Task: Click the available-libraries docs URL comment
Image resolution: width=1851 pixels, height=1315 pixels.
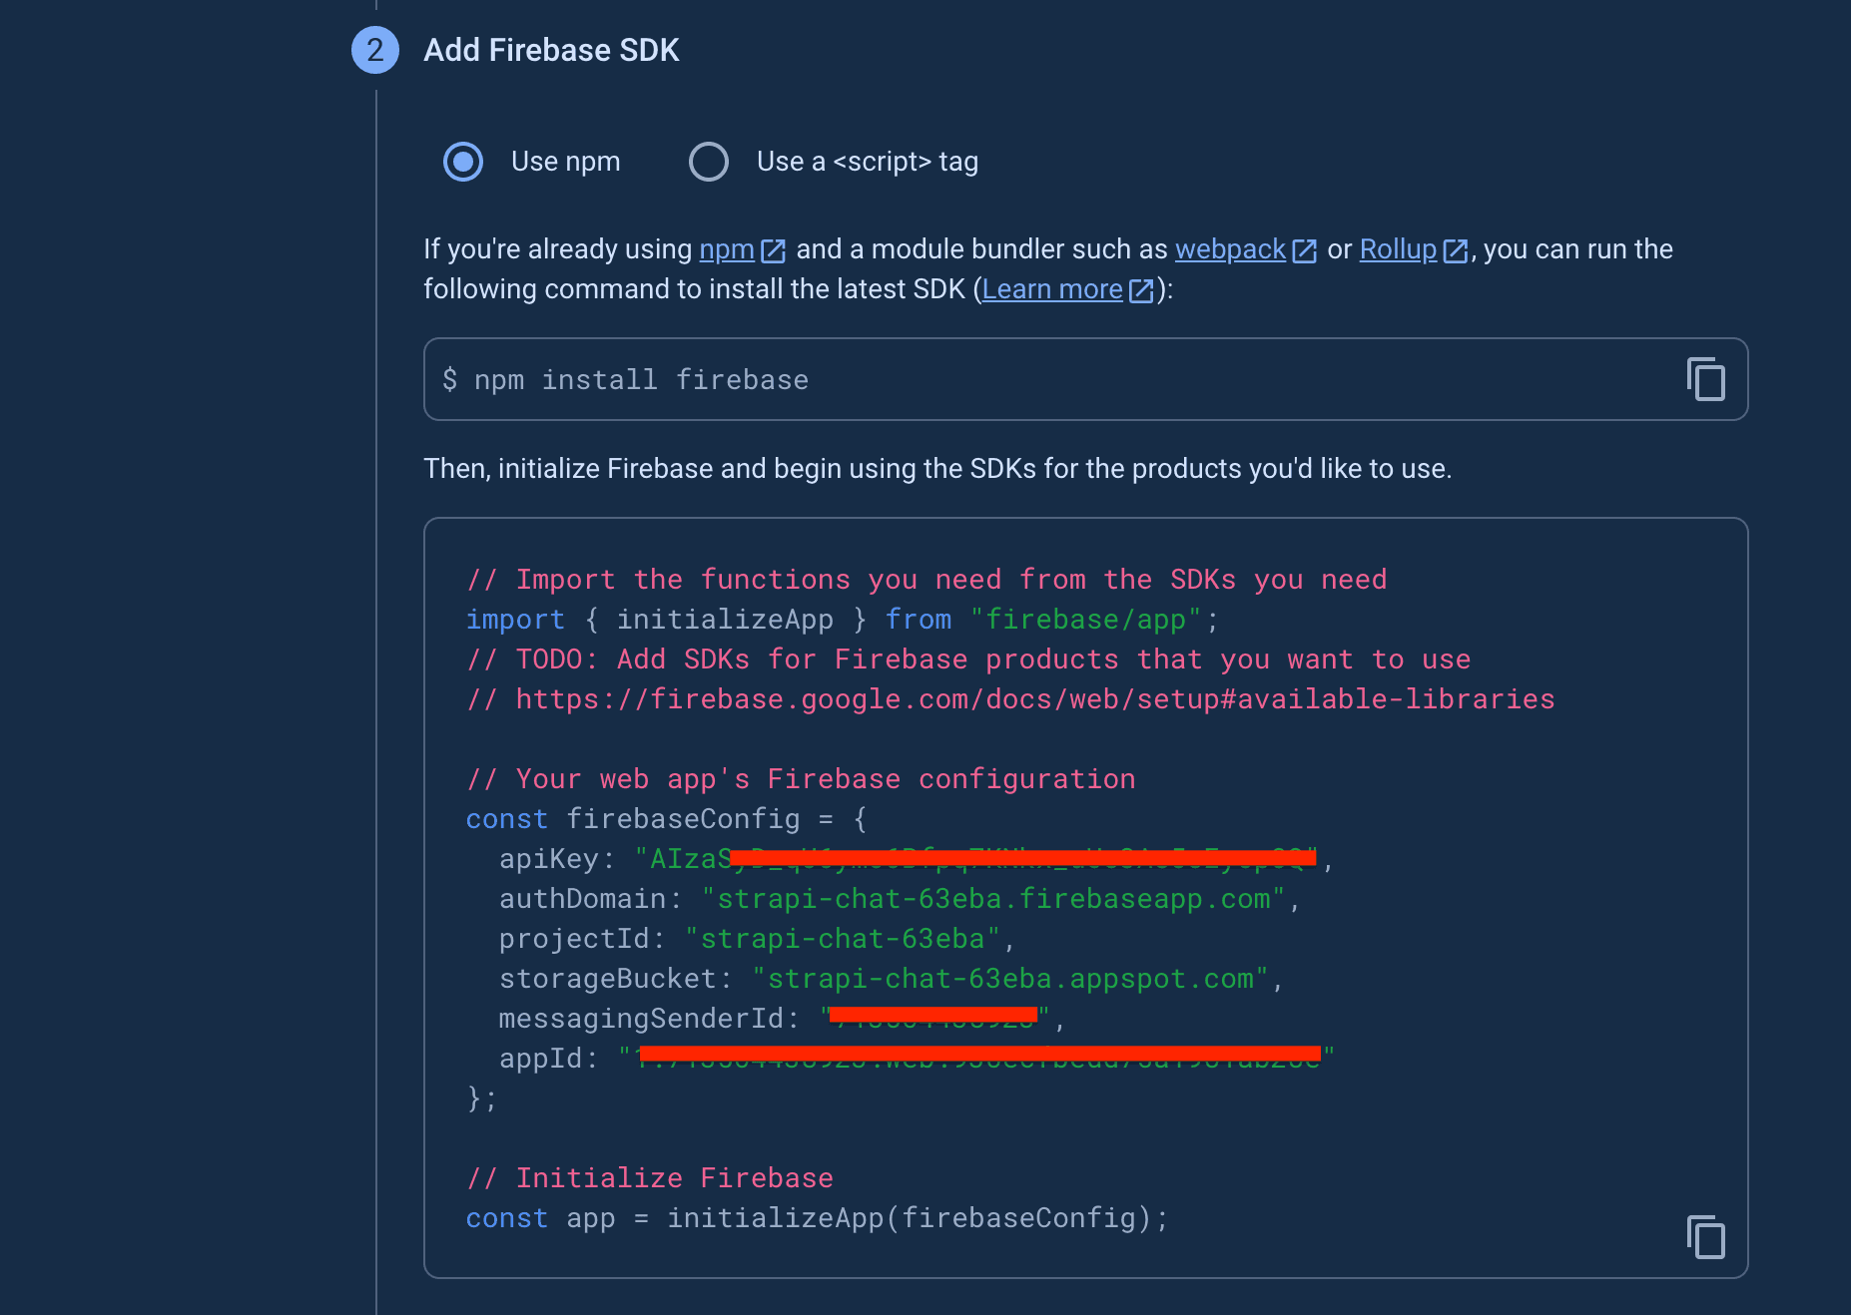Action: coord(1010,699)
